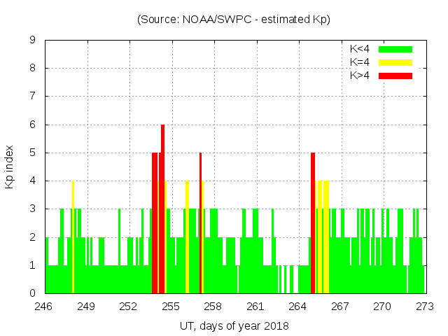Click the NOAA/SWPC source title text
This screenshot has height=336, width=448.
tap(233, 20)
